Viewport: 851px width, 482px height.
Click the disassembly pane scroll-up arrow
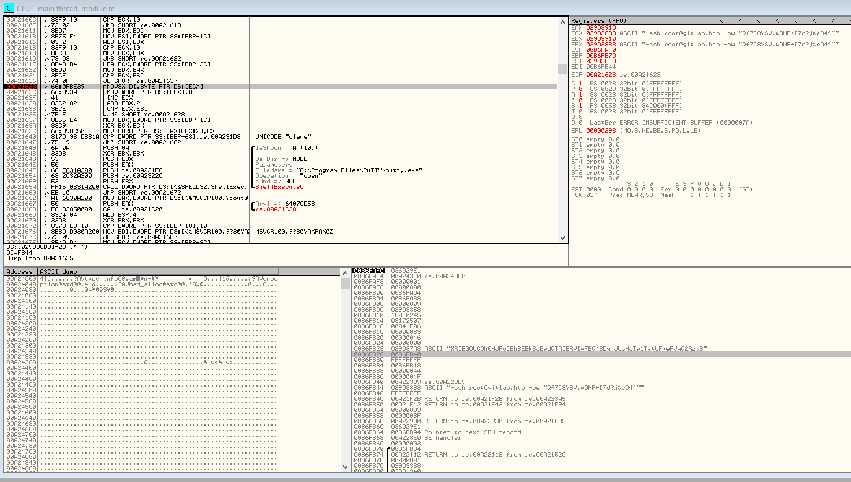pos(562,21)
